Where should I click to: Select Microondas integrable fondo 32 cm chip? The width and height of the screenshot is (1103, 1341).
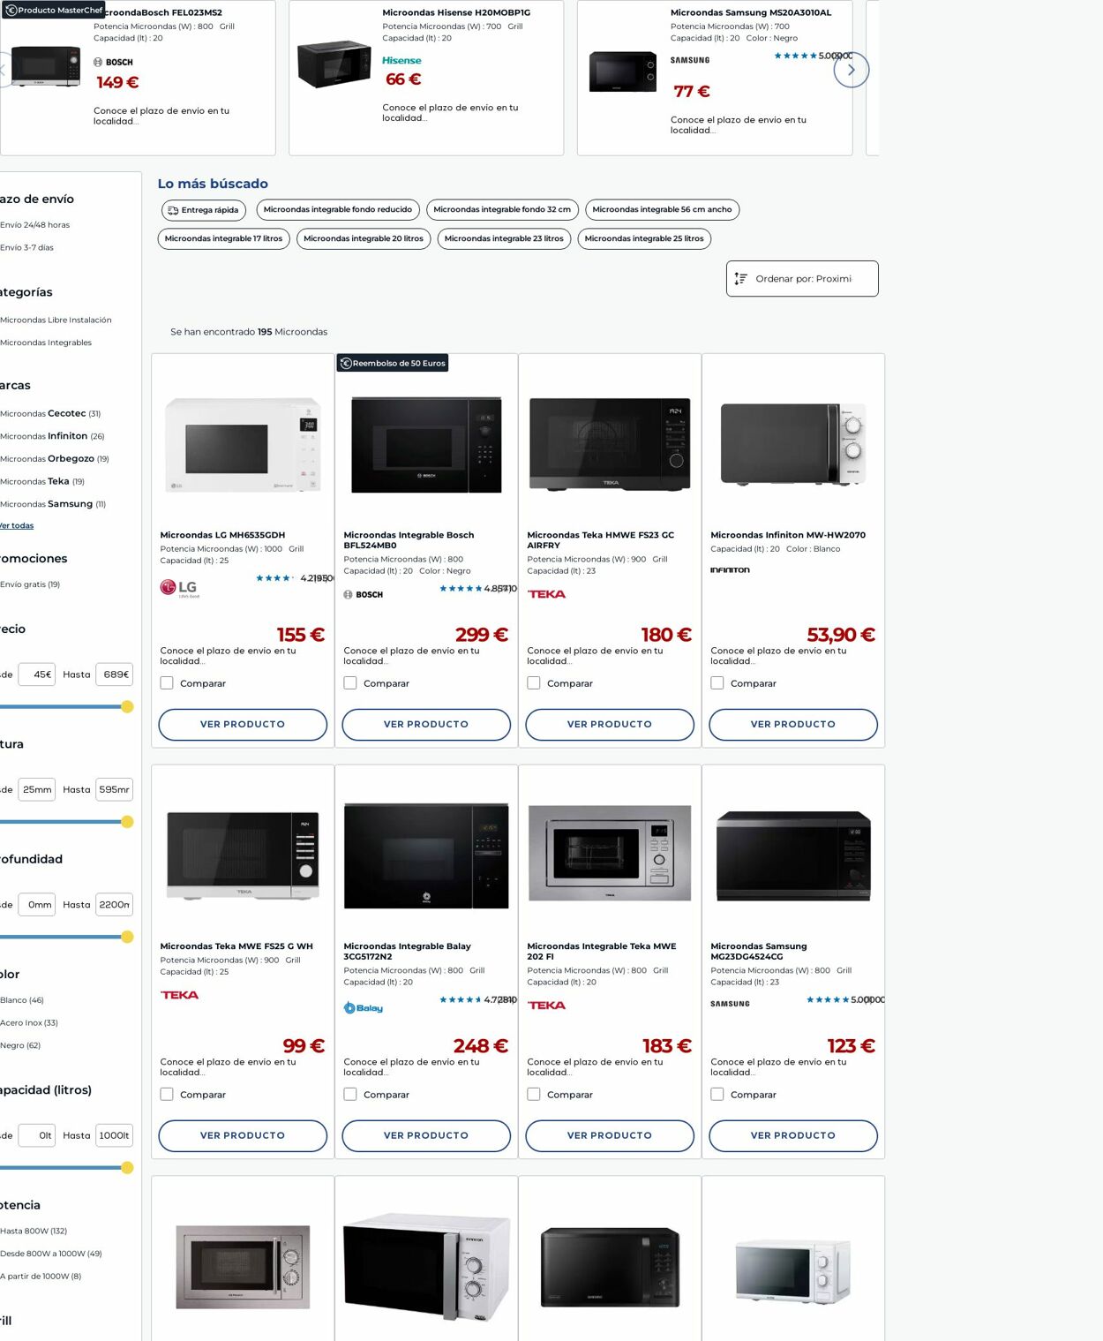pyautogui.click(x=502, y=210)
